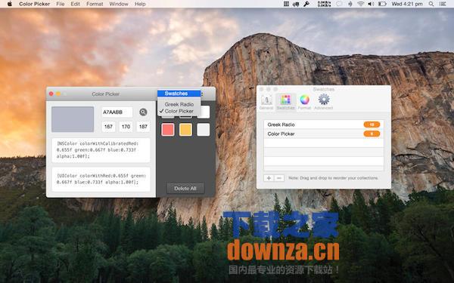Select the Color Picker row in Swatches window
454x283 pixels.
coord(324,134)
